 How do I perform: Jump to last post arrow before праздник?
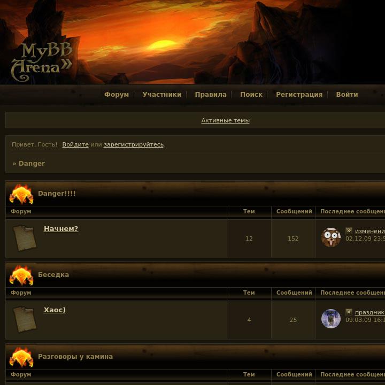[x=349, y=312]
